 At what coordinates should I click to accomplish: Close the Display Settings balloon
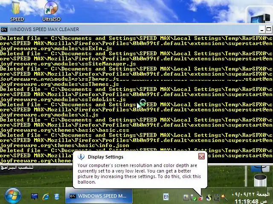(x=201, y=156)
